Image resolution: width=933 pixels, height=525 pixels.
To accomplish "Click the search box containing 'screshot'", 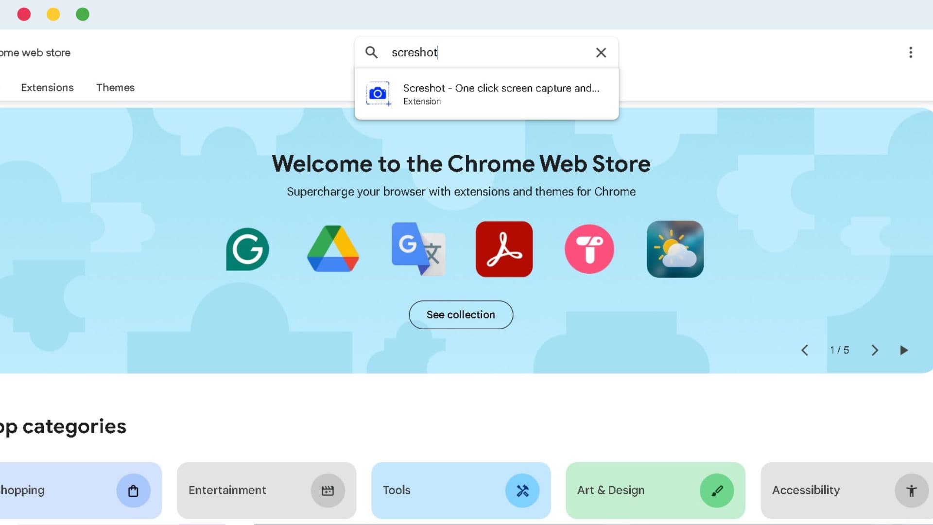I will (x=486, y=52).
